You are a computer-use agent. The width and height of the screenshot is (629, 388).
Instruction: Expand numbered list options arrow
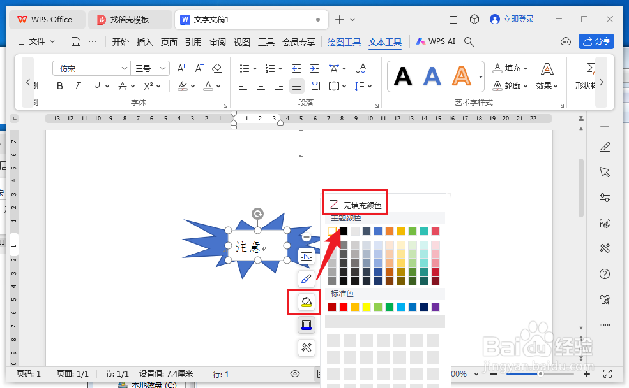280,69
